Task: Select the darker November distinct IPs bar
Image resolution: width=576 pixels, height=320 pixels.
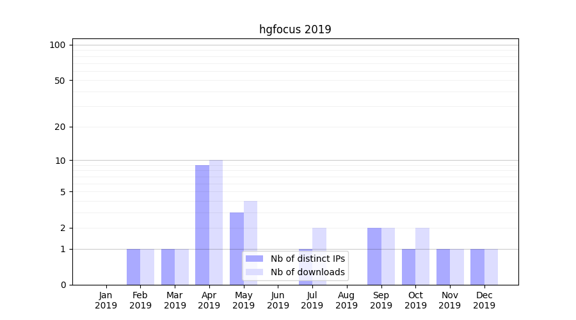Action: 443,267
